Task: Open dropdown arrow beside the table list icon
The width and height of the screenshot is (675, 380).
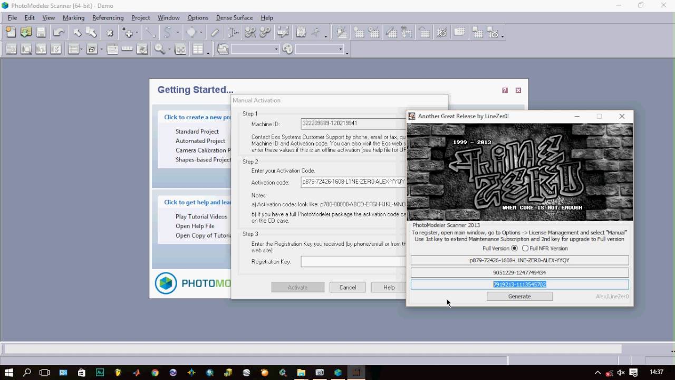Action: [82, 49]
